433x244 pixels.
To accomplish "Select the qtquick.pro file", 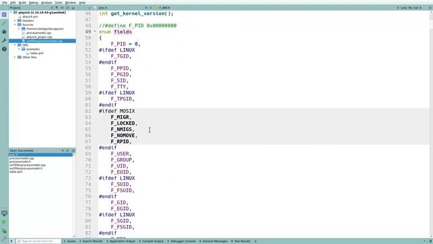I will (x=30, y=16).
